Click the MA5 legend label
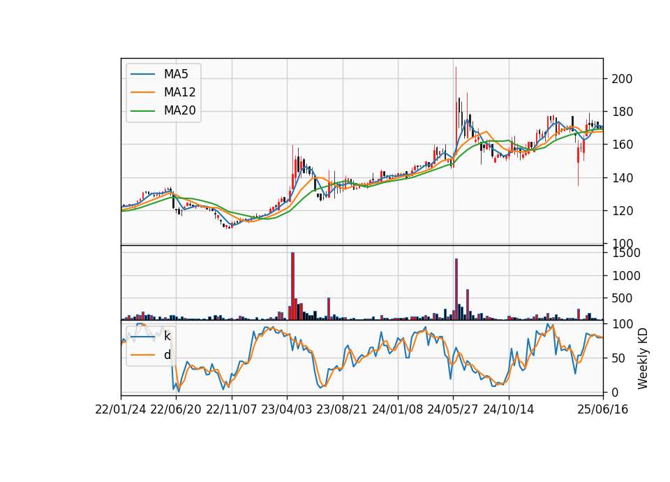This screenshot has width=670, height=482. (x=176, y=74)
